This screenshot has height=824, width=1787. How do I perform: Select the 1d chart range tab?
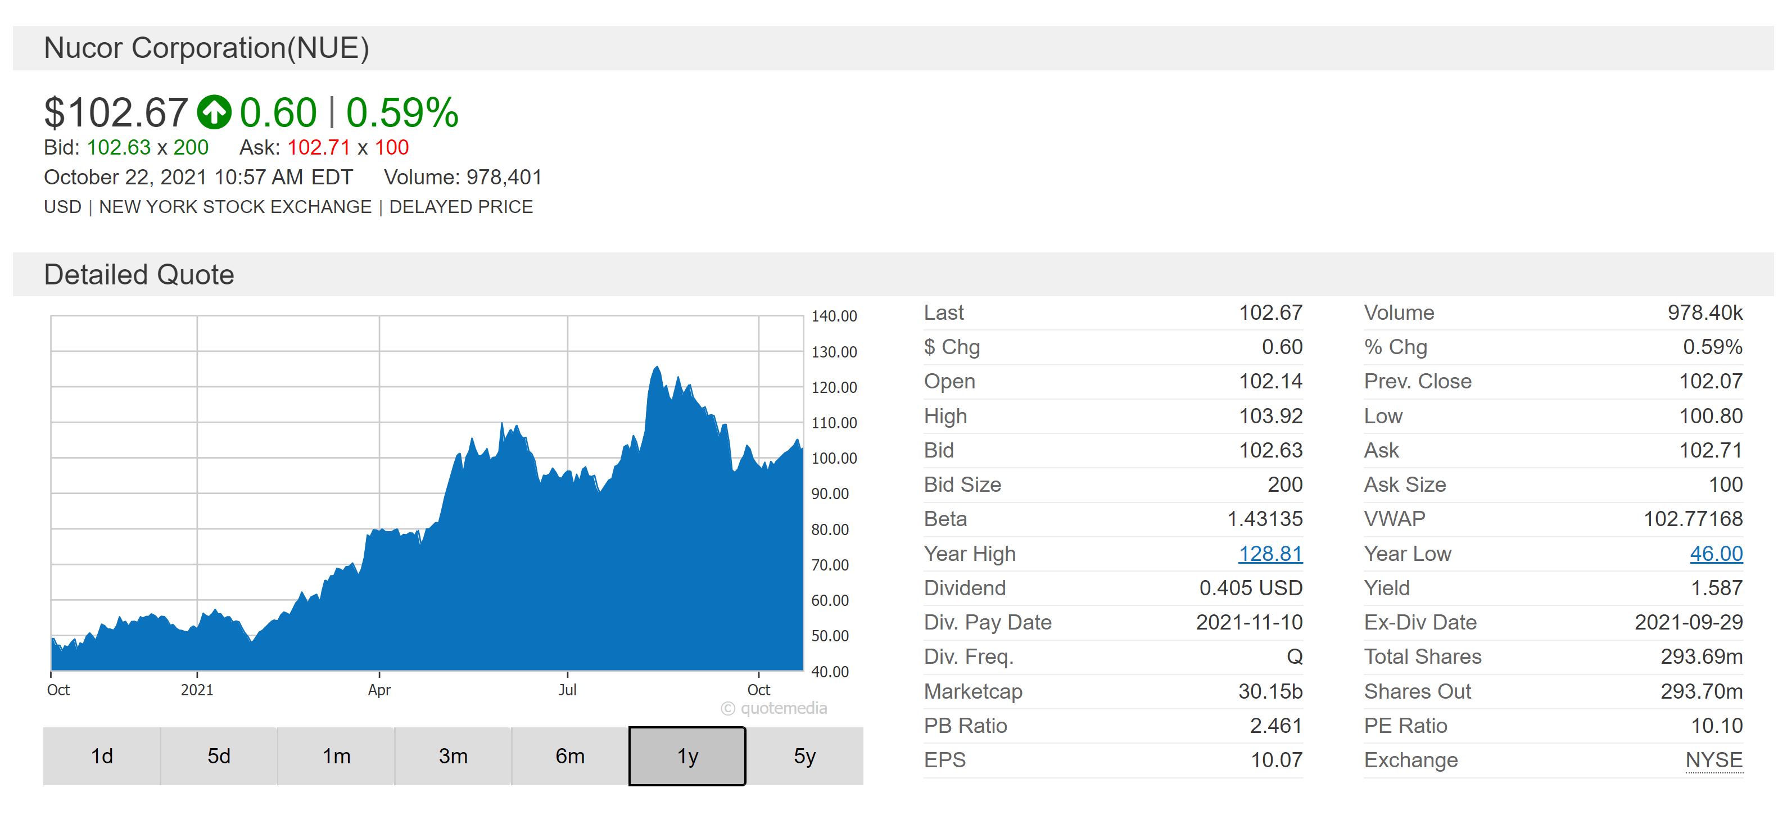click(x=102, y=756)
